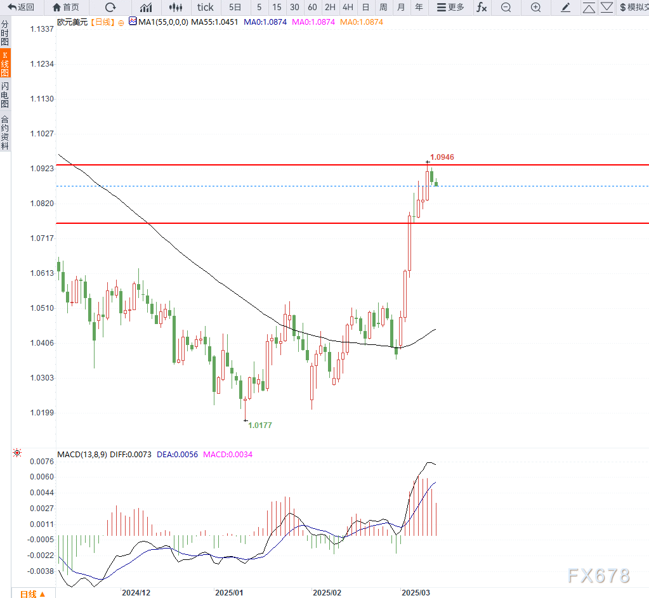Click the refresh chart icon
This screenshot has width=649, height=598.
click(110, 7)
